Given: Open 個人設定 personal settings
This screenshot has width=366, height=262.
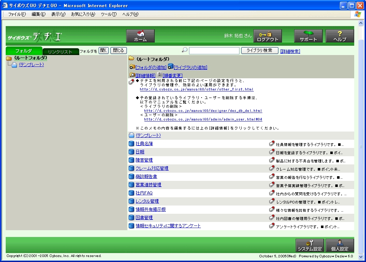Looking at the screenshot, I should (340, 246).
